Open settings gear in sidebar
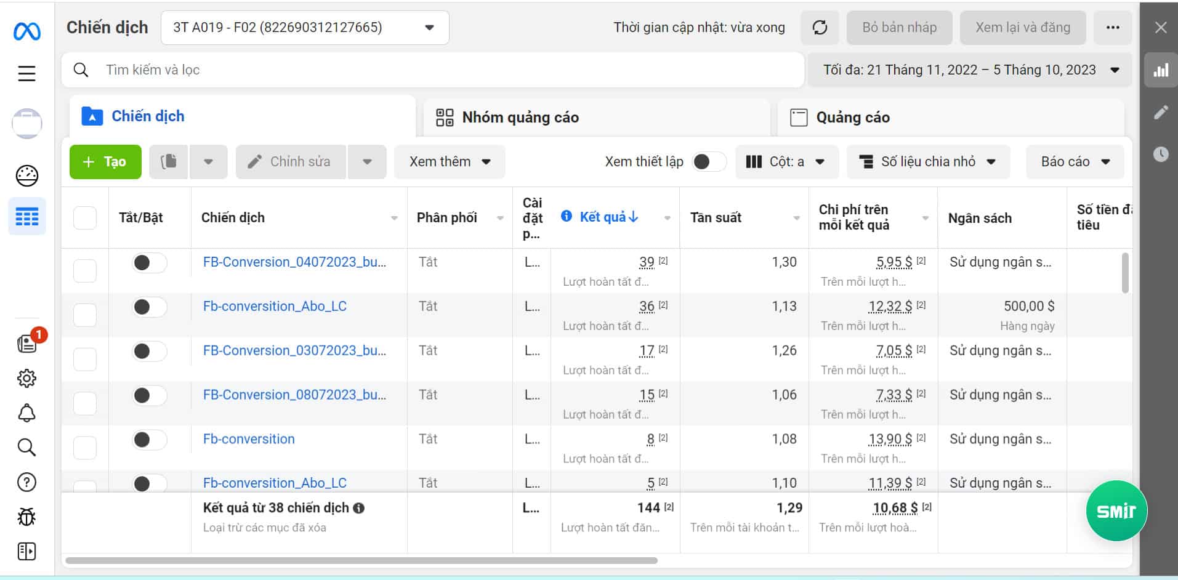1178x580 pixels. [26, 378]
